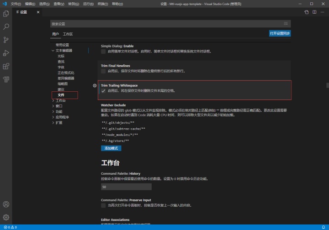Select 建议 in settings tree
Screen dimensions: 329x230
pos(61,89)
